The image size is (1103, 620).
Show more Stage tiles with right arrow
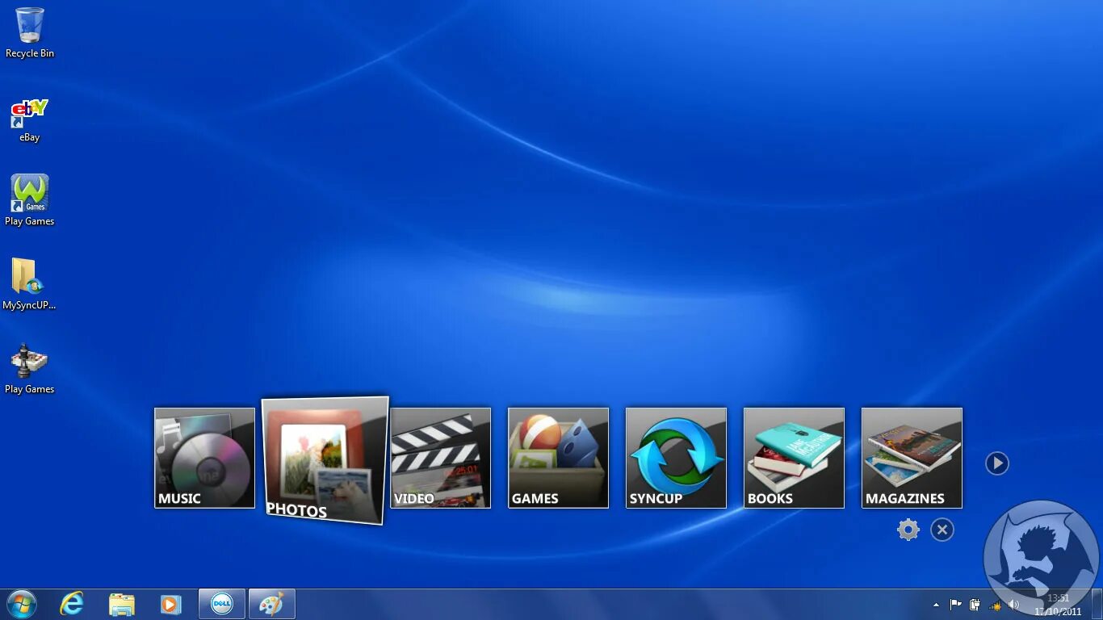[x=997, y=463]
